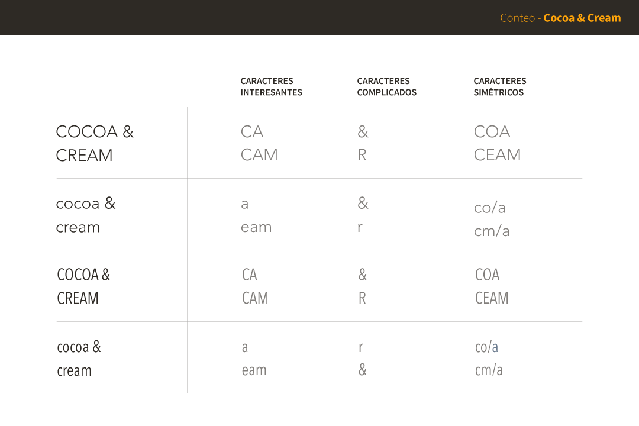Click "eam" in the bottom row
The width and height of the screenshot is (639, 426).
(x=254, y=370)
